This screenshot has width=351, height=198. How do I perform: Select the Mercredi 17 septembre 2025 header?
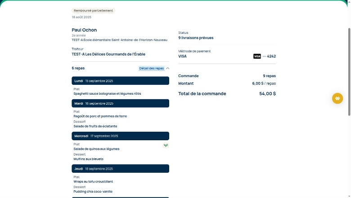tap(120, 136)
